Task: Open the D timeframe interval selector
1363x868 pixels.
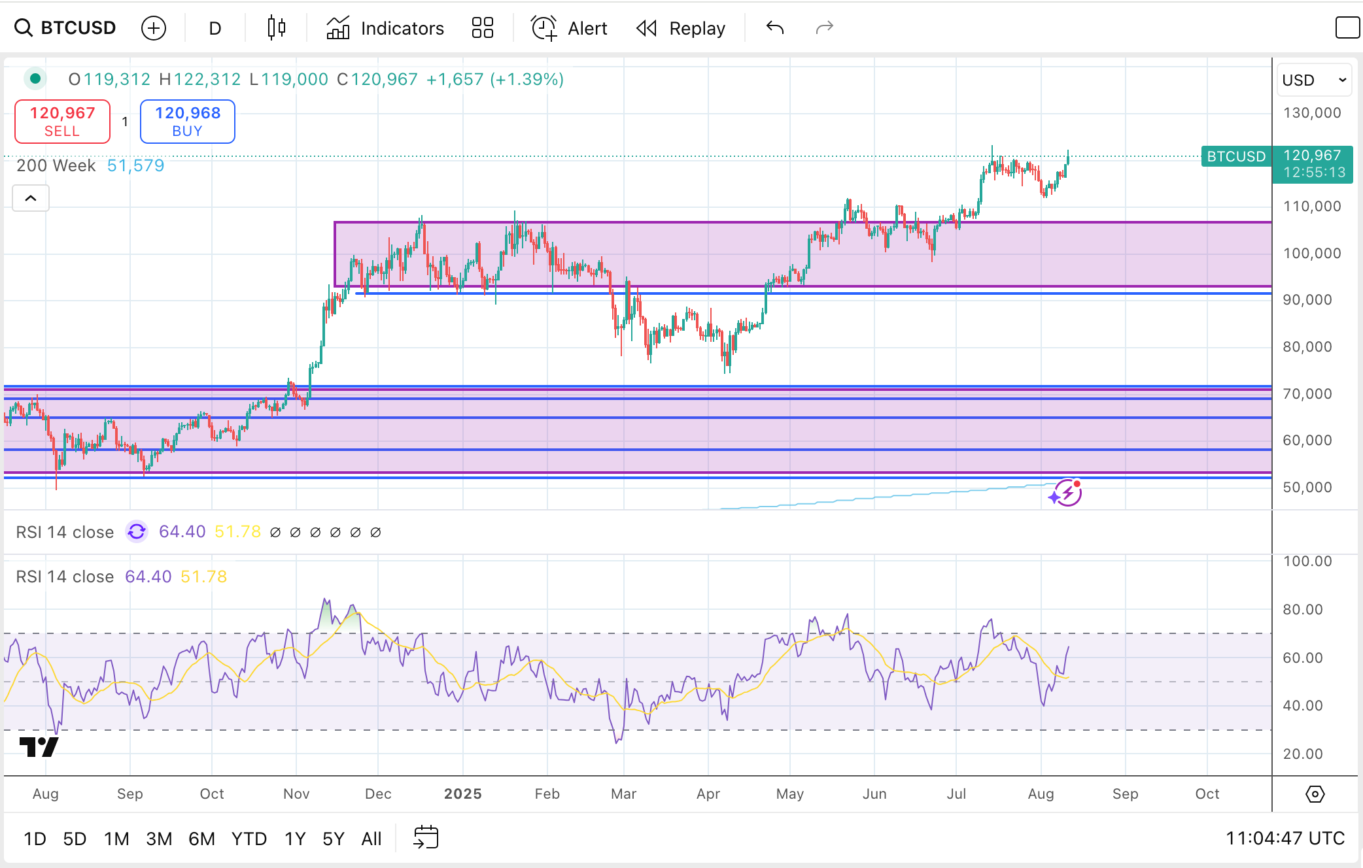Action: 215,28
